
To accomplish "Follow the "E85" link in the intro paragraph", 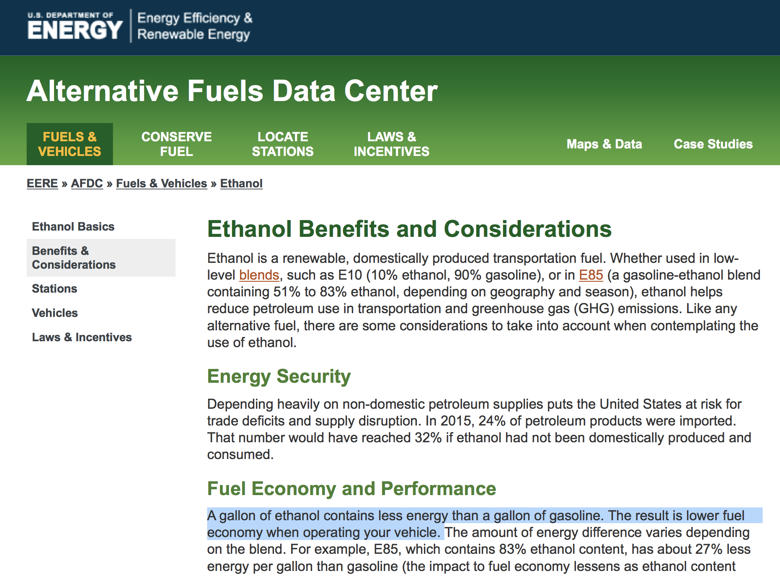I will click(591, 275).
